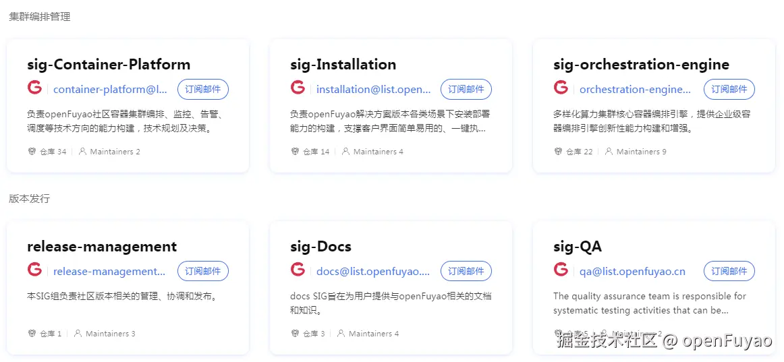
Task: Open the sig-QA title
Action: [x=578, y=246]
